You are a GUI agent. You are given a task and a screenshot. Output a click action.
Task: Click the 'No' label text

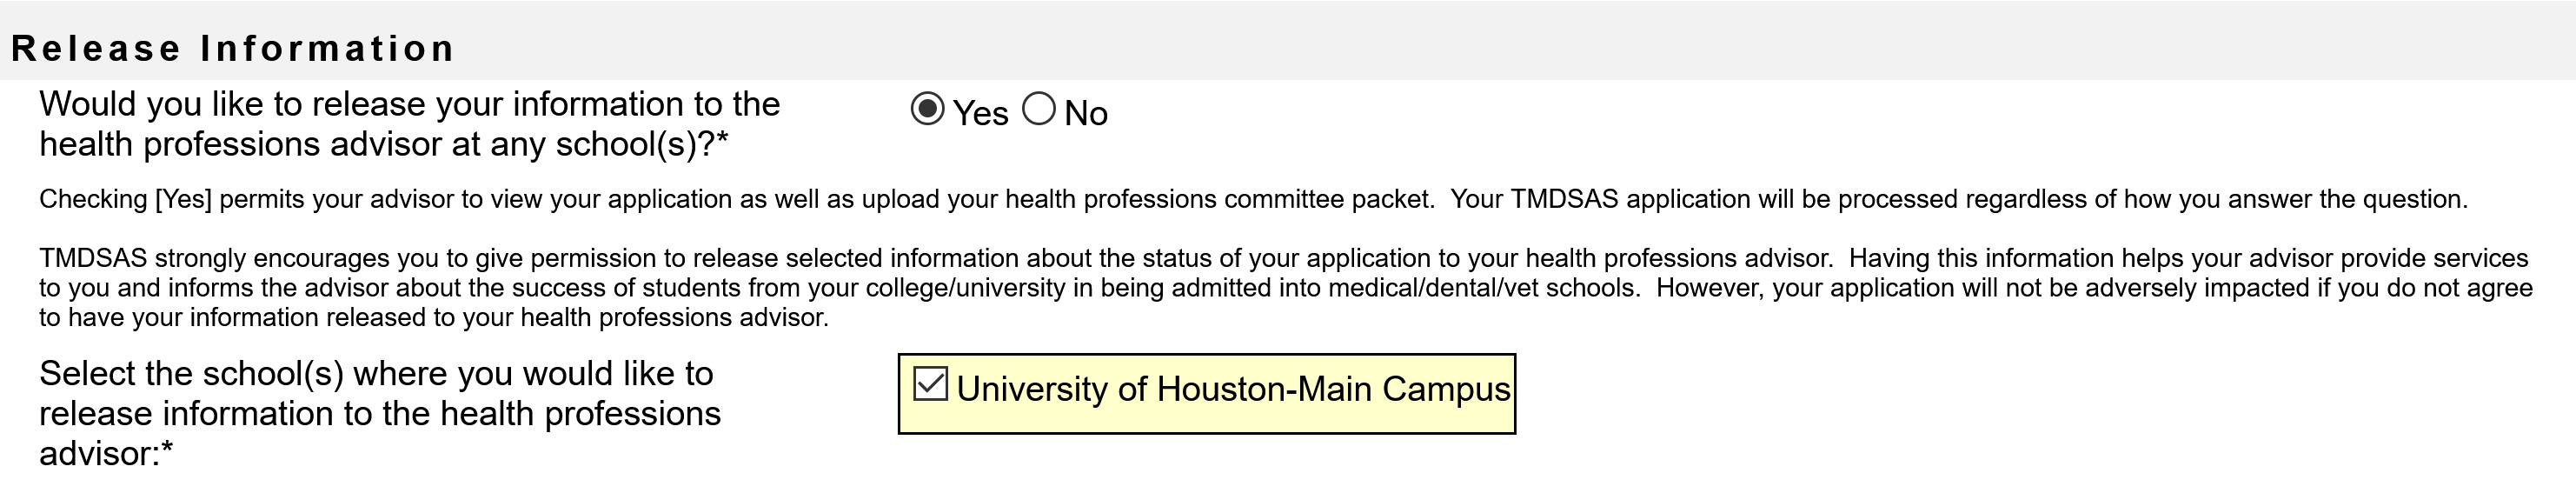pyautogui.click(x=1085, y=114)
